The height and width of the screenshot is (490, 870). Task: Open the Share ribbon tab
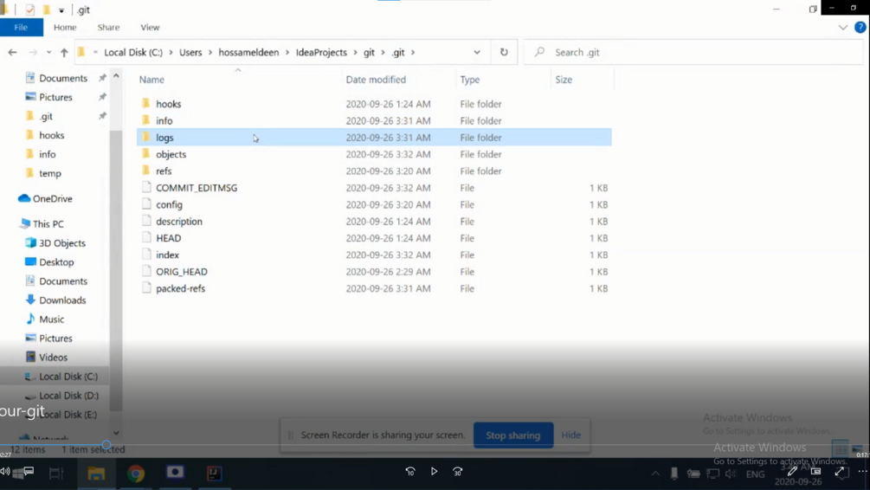(x=108, y=27)
